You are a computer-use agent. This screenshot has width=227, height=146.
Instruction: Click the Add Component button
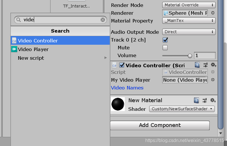click(160, 125)
